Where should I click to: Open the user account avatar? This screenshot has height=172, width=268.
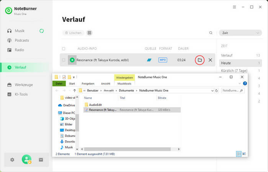coord(26,159)
